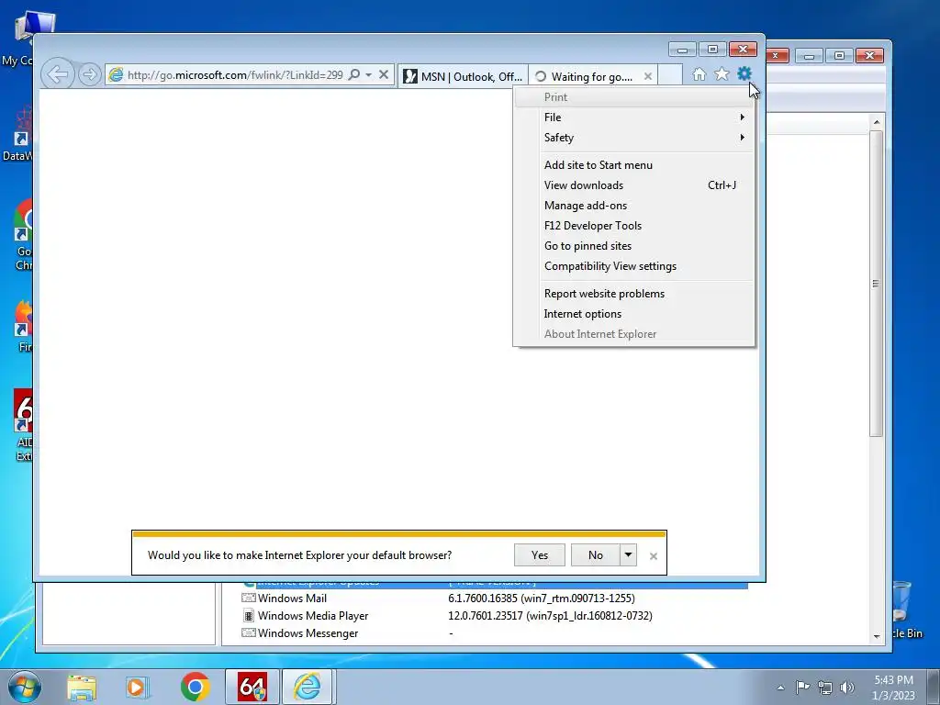Viewport: 940px width, 705px height.
Task: Click Internet Explorer taskbar button
Action: point(307,687)
